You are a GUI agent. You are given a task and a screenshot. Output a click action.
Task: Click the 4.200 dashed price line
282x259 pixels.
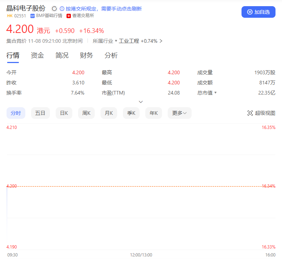tap(141, 186)
